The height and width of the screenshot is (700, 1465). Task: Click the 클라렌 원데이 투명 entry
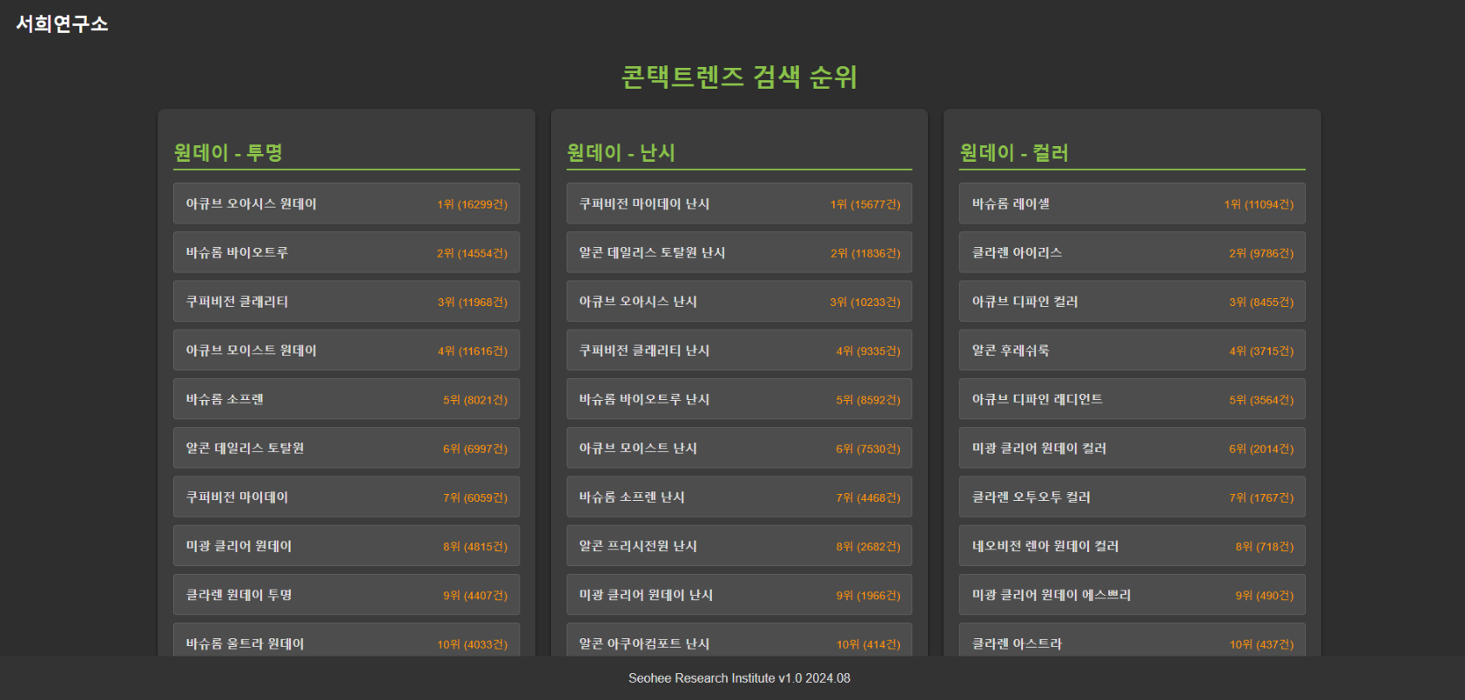(x=346, y=594)
